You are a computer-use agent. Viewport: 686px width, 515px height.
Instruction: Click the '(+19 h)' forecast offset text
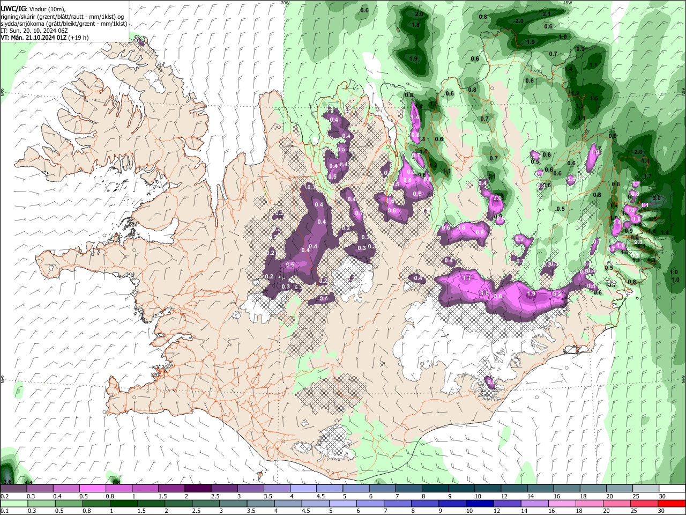point(79,38)
